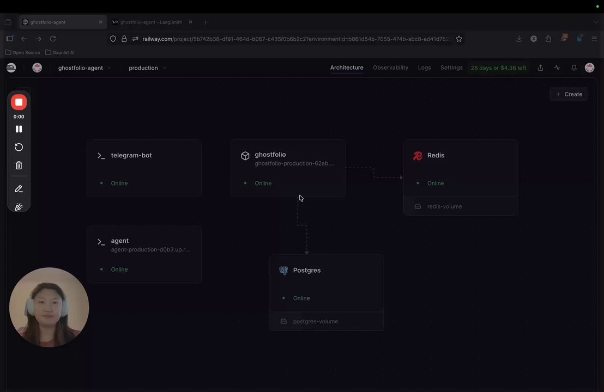604x392 pixels.
Task: Open the Observability tab
Action: point(390,68)
